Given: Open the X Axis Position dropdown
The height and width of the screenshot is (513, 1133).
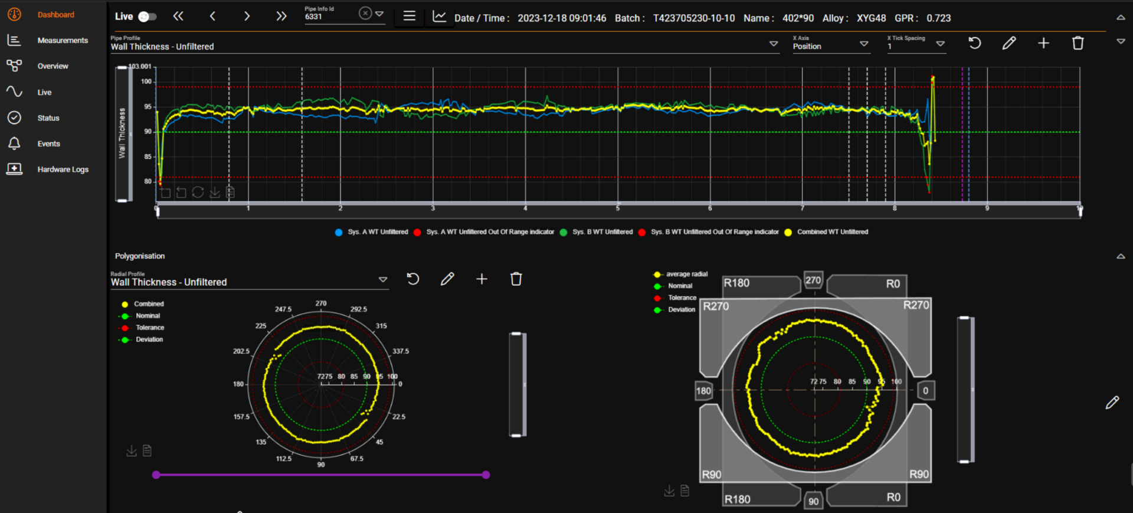Looking at the screenshot, I should (864, 44).
